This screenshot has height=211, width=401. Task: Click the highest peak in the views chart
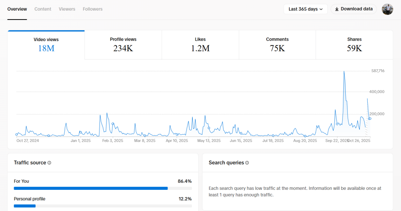(344, 72)
